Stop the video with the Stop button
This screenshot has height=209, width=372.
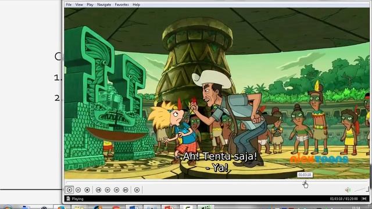pyautogui.click(x=87, y=190)
